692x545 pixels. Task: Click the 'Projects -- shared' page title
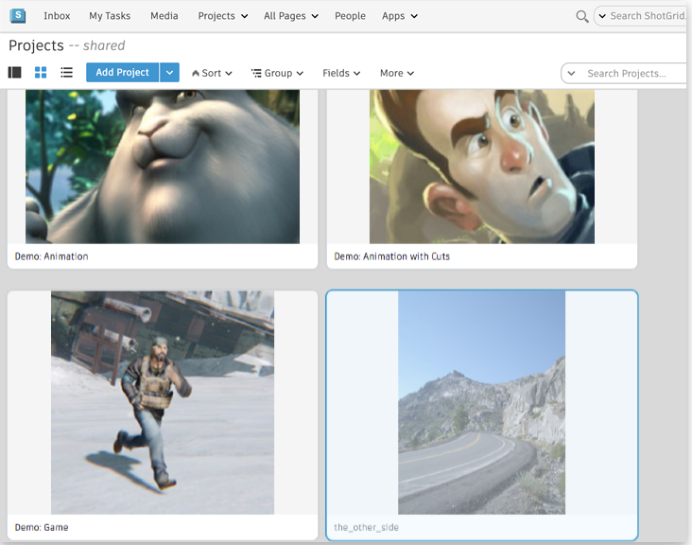pyautogui.click(x=67, y=45)
